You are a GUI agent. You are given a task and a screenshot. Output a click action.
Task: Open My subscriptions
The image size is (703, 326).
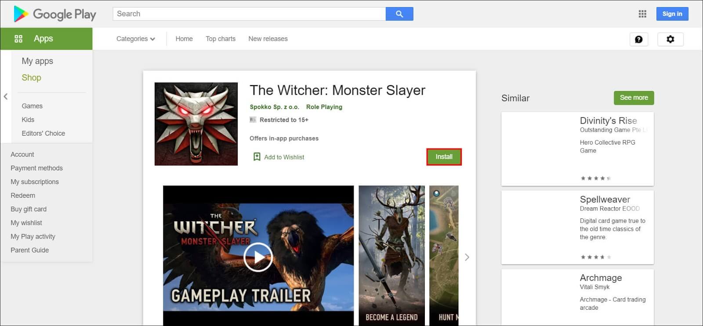(34, 181)
